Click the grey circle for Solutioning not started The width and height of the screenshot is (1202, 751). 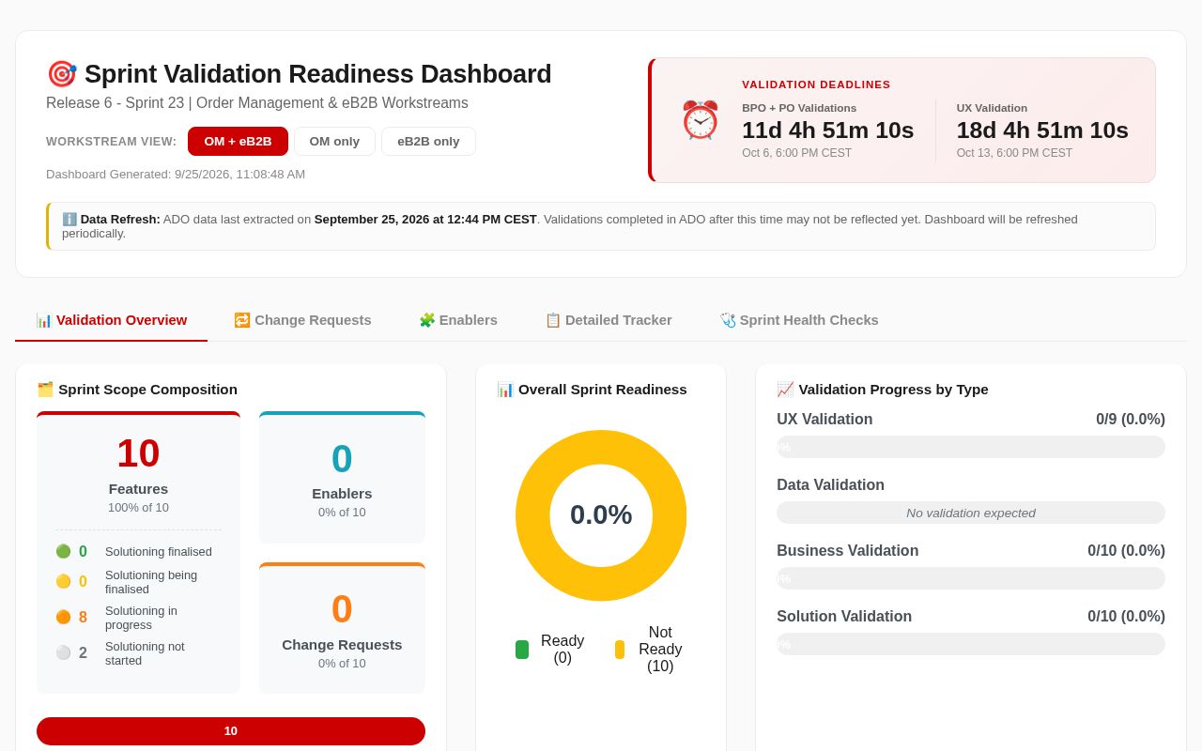pos(63,652)
